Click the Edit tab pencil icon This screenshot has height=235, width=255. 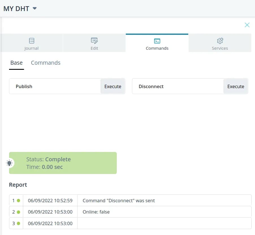[x=94, y=41]
